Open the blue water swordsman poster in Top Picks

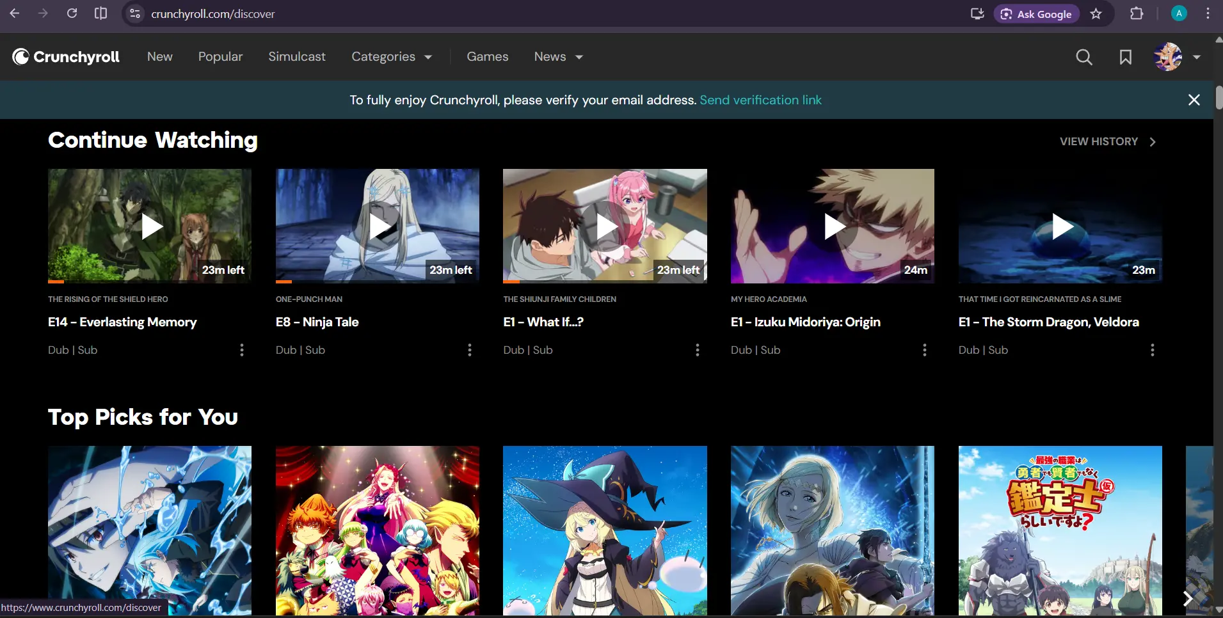pos(150,530)
